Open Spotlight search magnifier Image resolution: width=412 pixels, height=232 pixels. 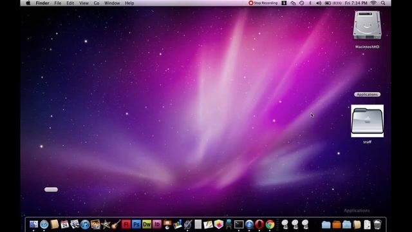[383, 3]
